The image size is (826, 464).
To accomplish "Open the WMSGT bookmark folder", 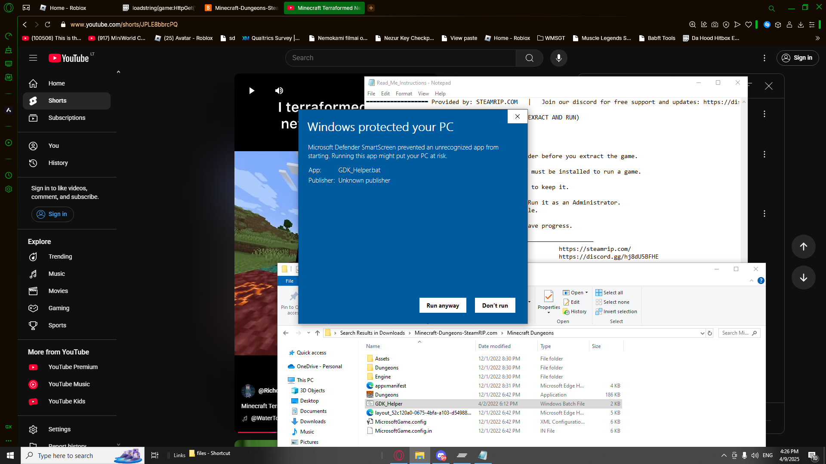I will pos(551,38).
